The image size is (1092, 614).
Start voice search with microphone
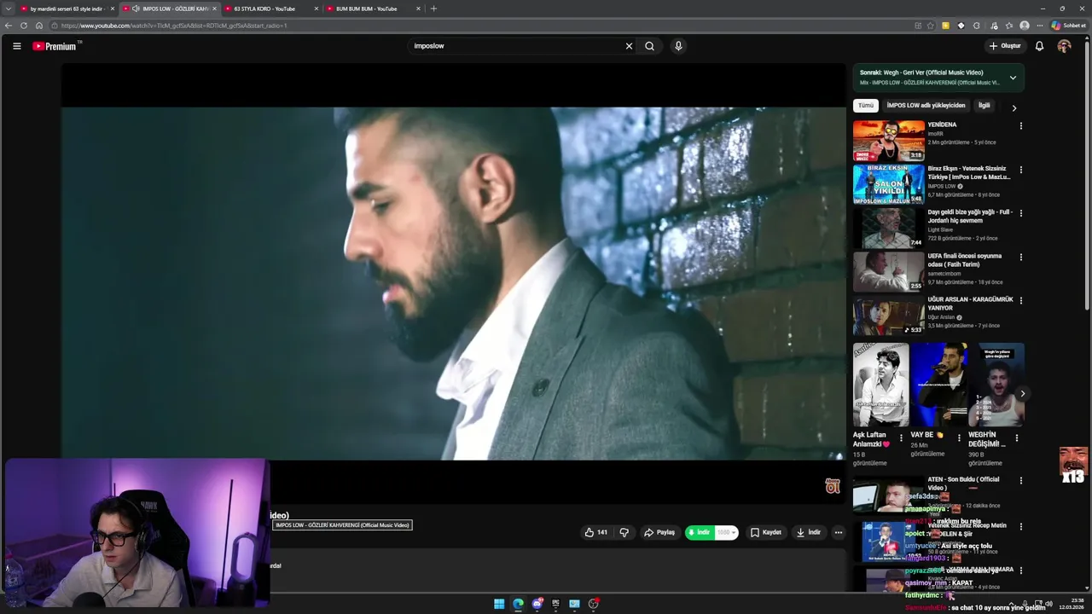[678, 46]
